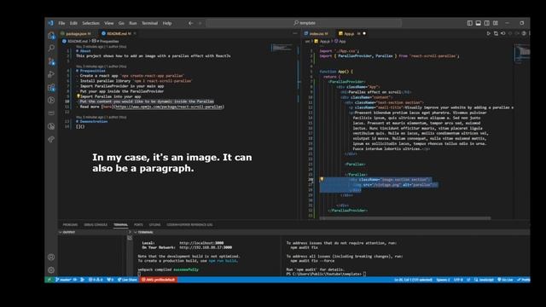This screenshot has width=546, height=307.
Task: Click the Spaces indentation setting in the status bar
Action: click(x=443, y=280)
